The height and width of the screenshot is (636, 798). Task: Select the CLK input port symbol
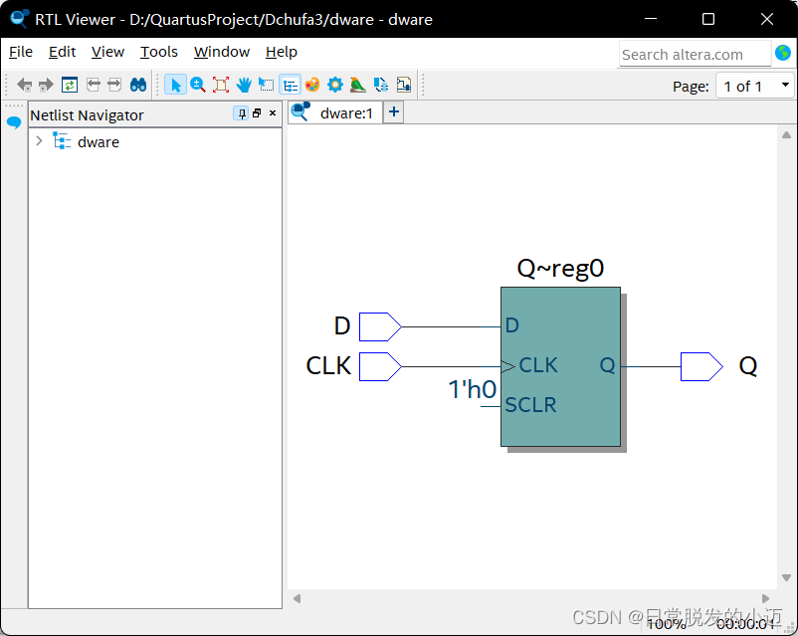[x=380, y=366]
